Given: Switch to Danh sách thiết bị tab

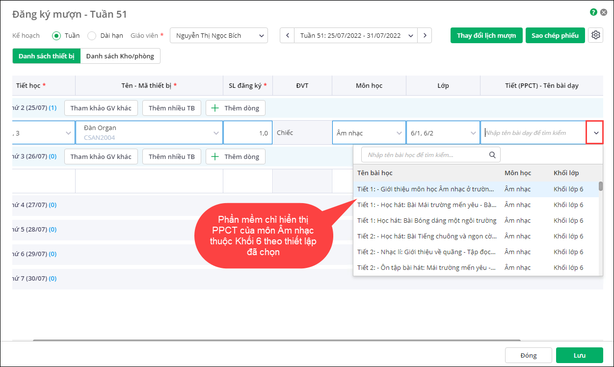Looking at the screenshot, I should point(46,56).
